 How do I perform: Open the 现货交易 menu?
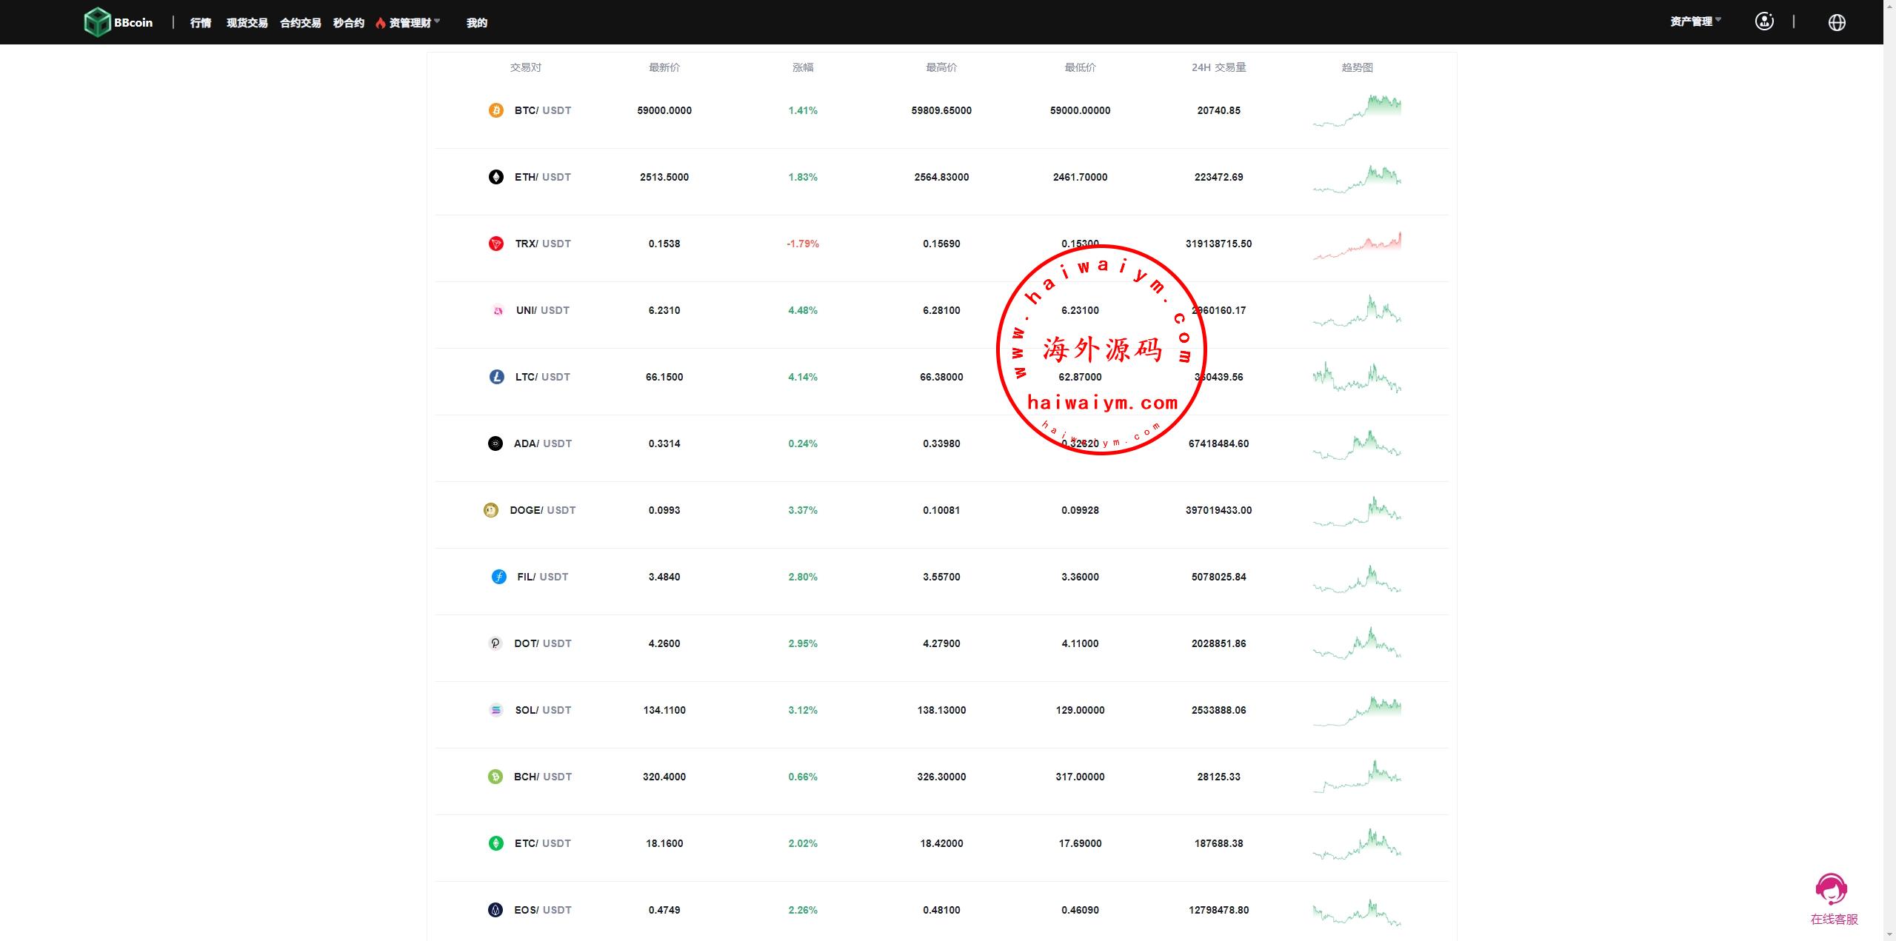247,23
